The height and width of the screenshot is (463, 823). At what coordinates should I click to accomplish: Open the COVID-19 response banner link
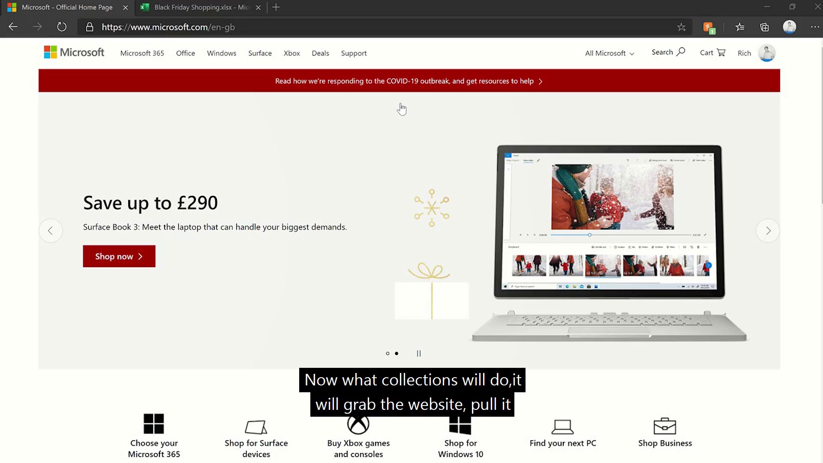coord(409,81)
